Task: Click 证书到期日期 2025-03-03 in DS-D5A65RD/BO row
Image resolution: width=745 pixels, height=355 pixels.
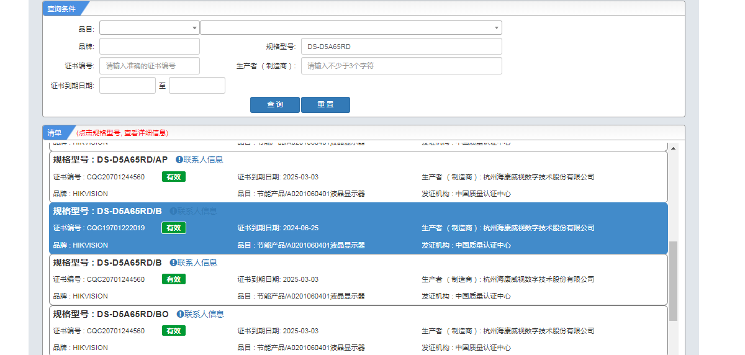Action: pos(278,331)
